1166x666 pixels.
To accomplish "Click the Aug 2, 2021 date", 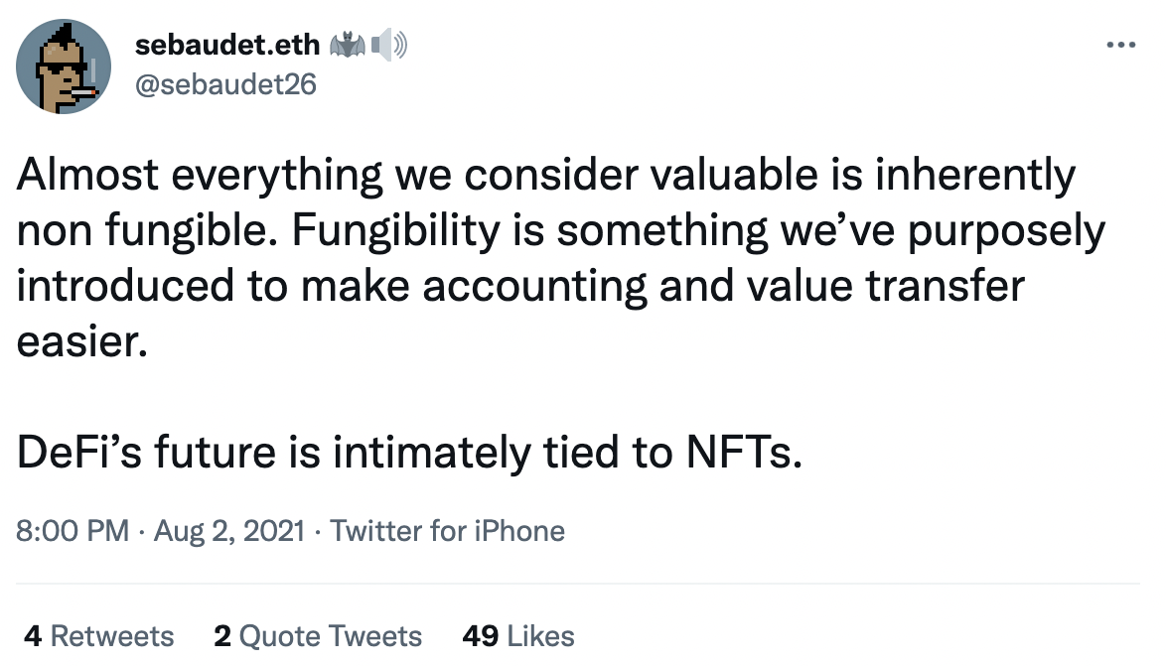I will (229, 531).
